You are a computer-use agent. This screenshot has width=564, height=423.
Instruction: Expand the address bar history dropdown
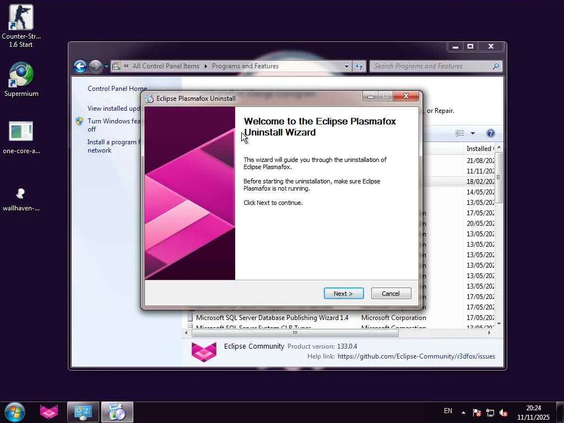(x=346, y=66)
